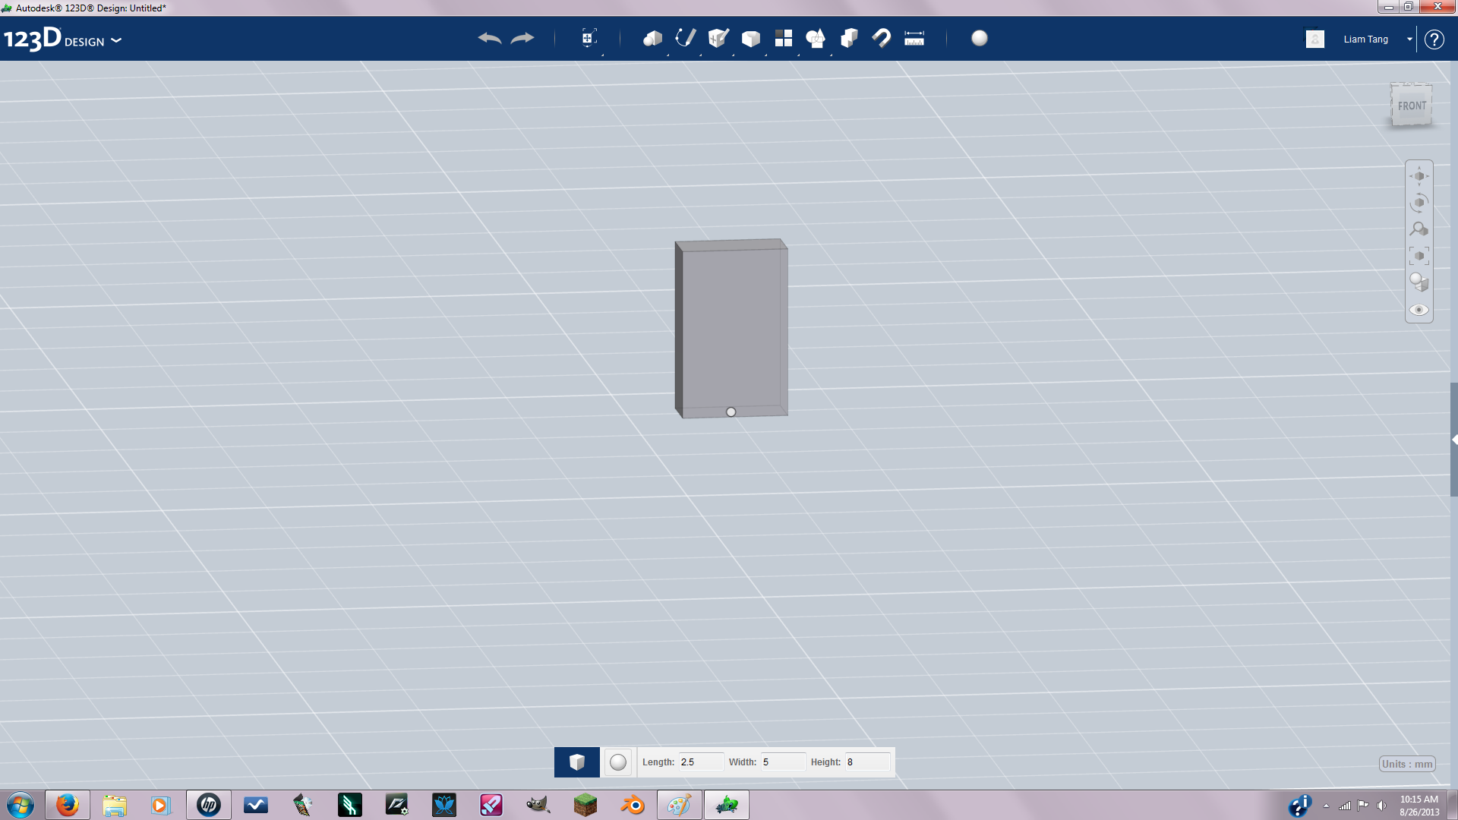Screen dimensions: 1458x820
Task: Open the Windows Start menu
Action: click(21, 805)
